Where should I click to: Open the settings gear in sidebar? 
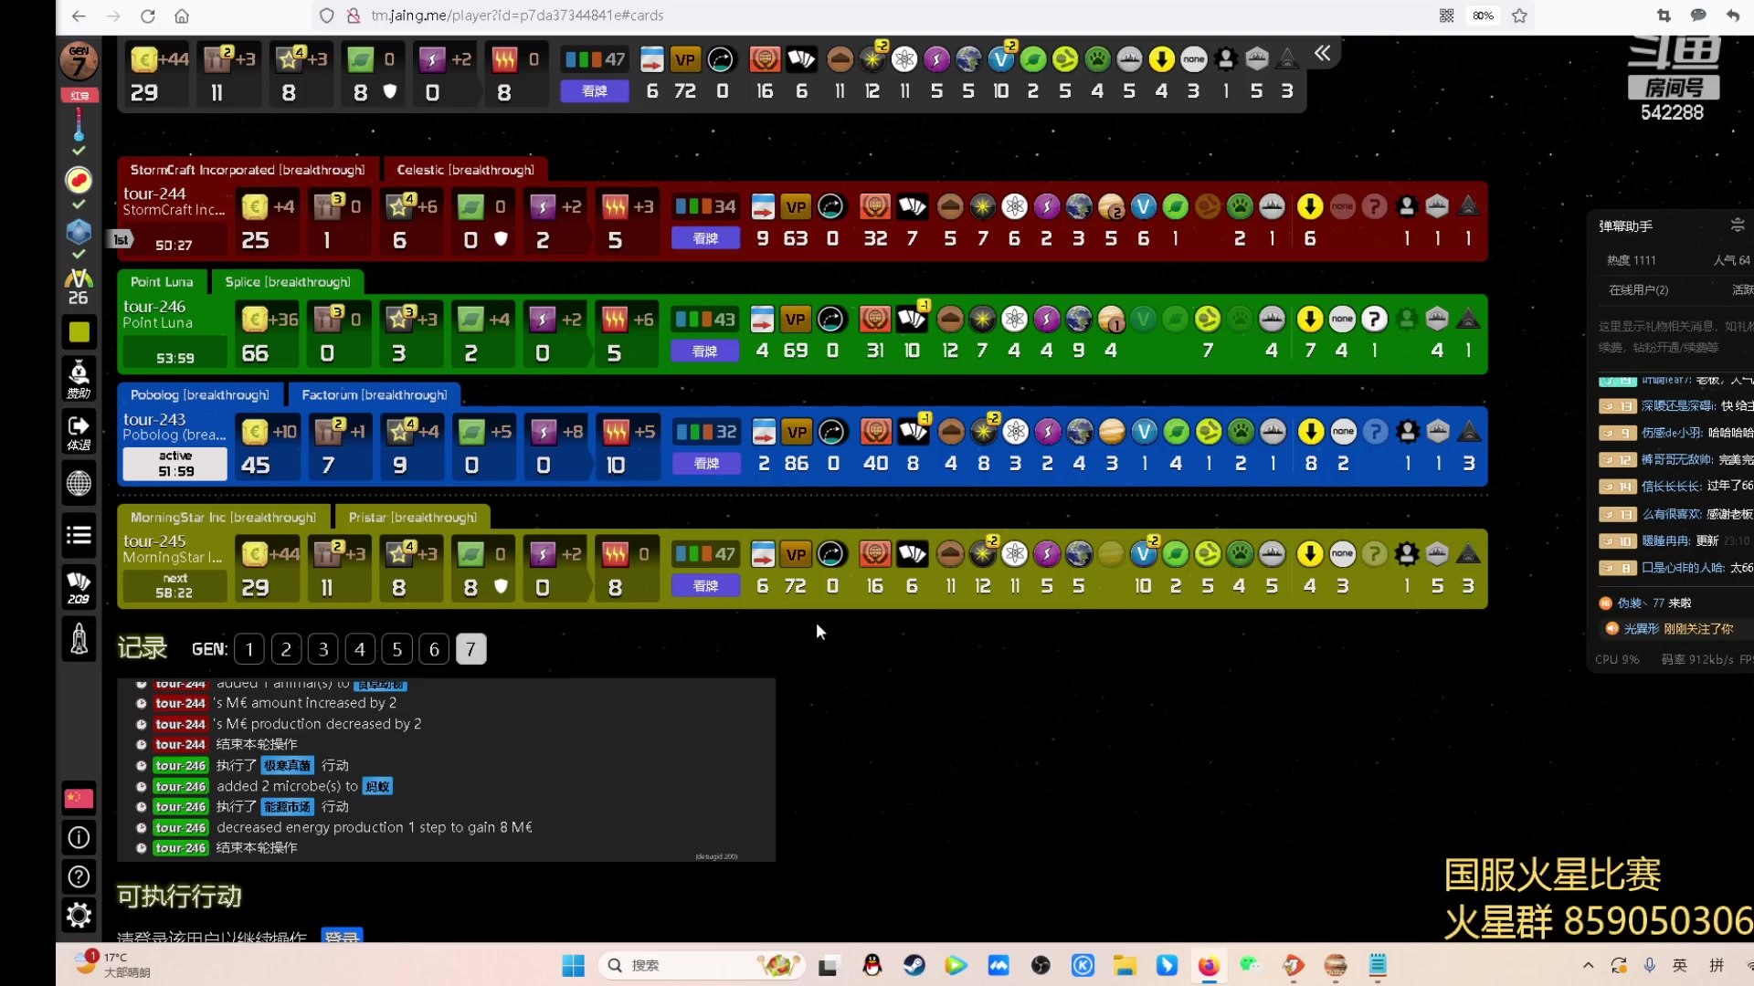pyautogui.click(x=79, y=915)
